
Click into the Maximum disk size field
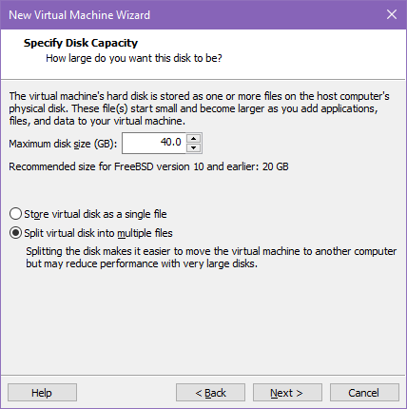pos(154,144)
